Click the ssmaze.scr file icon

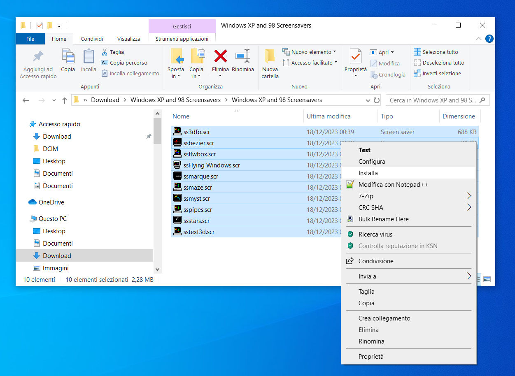(x=177, y=188)
